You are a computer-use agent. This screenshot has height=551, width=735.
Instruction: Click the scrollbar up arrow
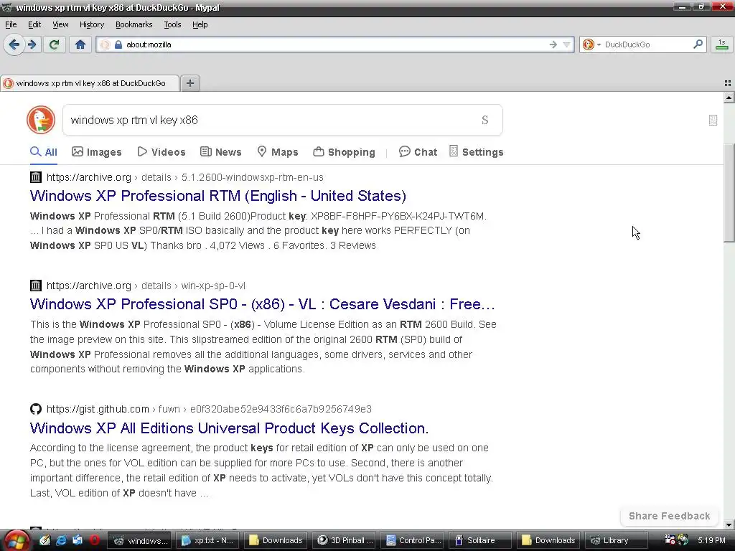(x=729, y=98)
